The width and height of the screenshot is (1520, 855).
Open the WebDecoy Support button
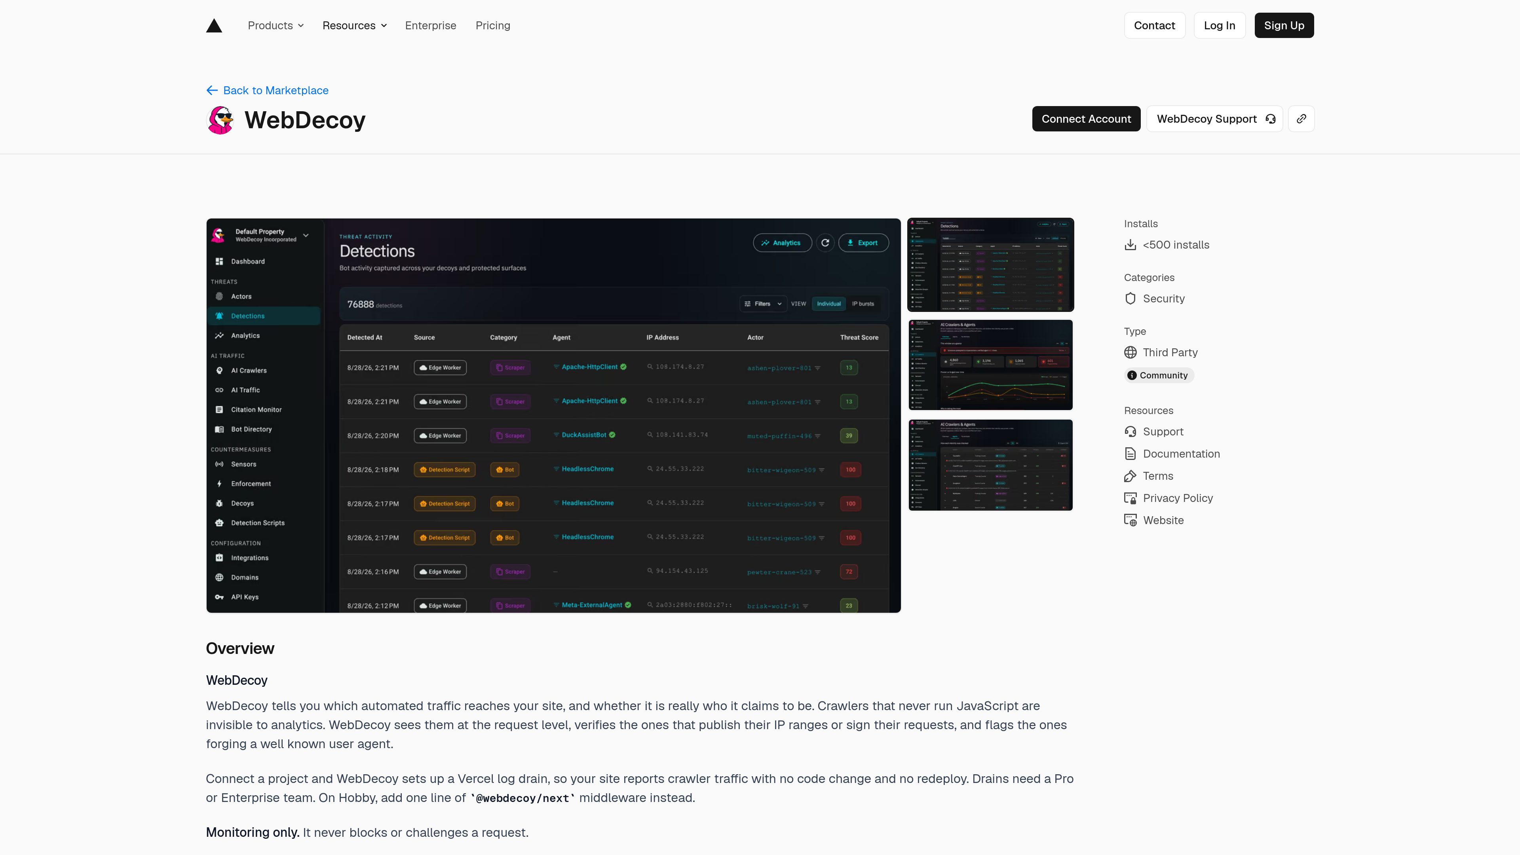point(1214,119)
